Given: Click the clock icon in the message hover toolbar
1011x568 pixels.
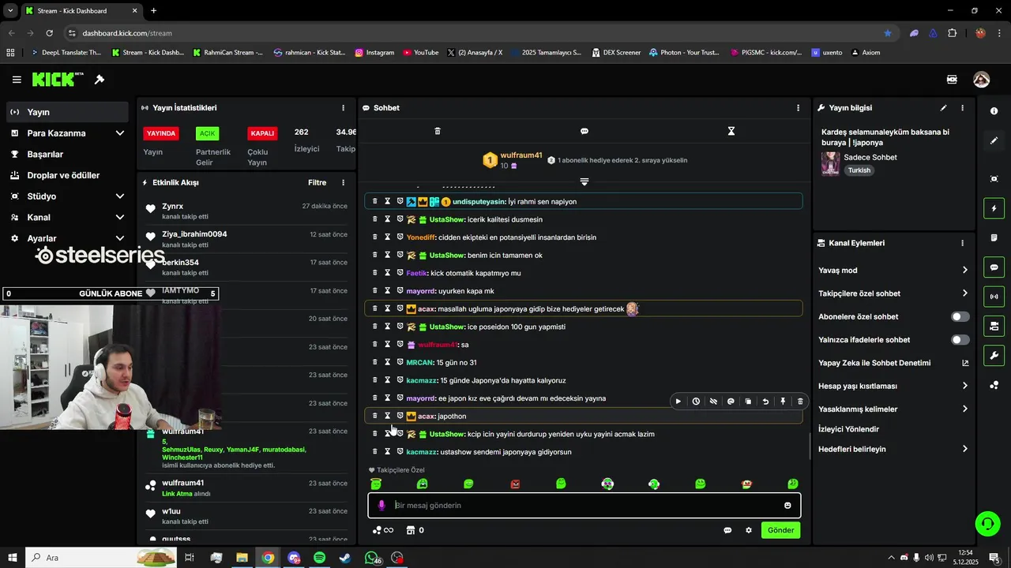Looking at the screenshot, I should point(696,402).
